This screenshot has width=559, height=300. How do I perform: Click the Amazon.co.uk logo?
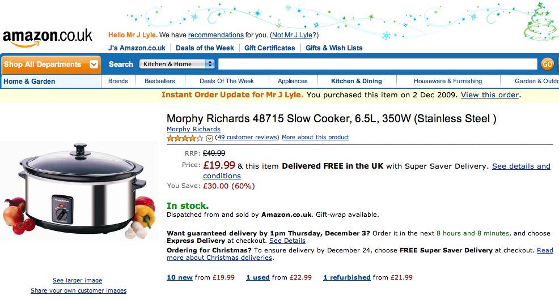[48, 37]
